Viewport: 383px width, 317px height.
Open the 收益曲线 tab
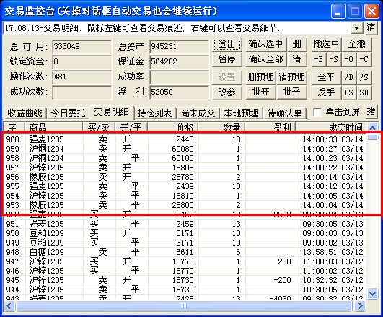click(25, 113)
